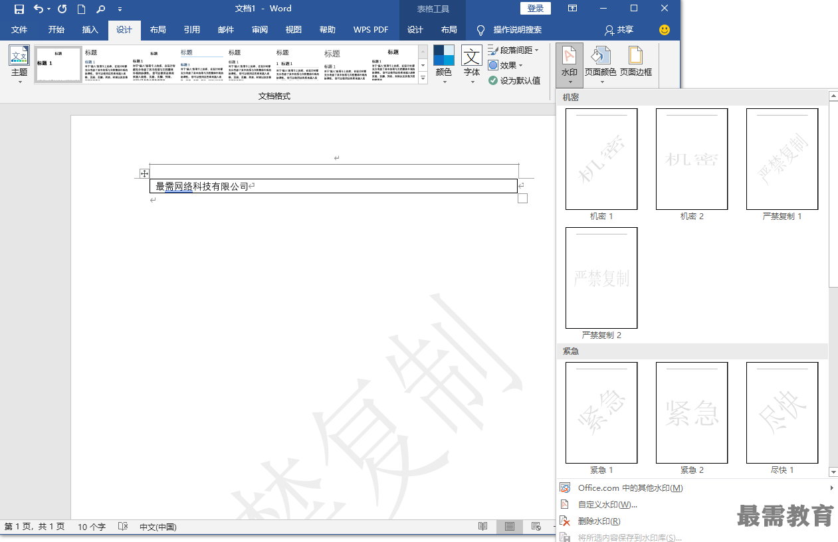Viewport: 838px width, 542px height.
Task: Open Paragraph Spacing (段落间距) dropdown
Action: click(x=513, y=50)
